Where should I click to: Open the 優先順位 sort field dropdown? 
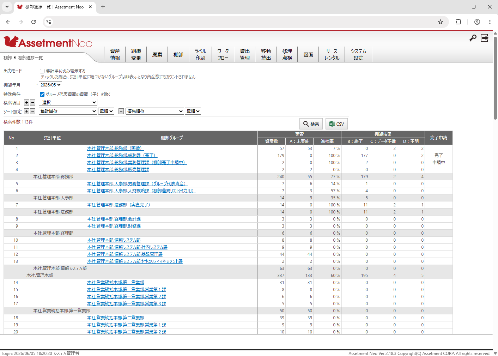(155, 111)
